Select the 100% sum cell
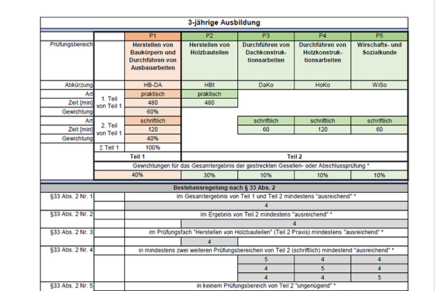435x291 pixels. pyautogui.click(x=153, y=147)
